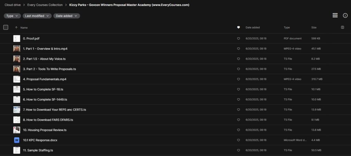The image size is (351, 156).
Task: Click the 599 KB size value
Action: pos(316,38)
